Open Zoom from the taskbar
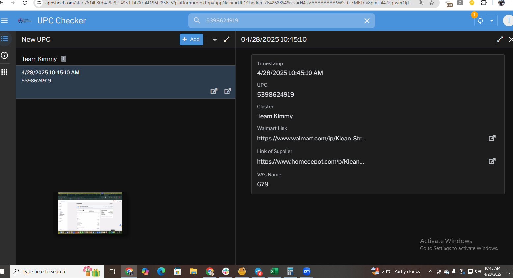The image size is (513, 278). 307,271
